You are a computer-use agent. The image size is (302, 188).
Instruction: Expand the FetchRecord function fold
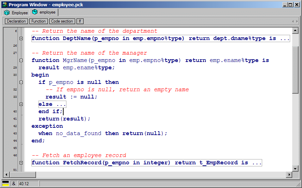click(21, 163)
